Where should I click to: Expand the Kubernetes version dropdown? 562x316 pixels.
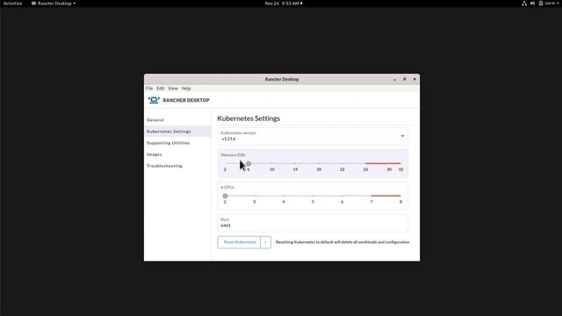tap(313, 136)
